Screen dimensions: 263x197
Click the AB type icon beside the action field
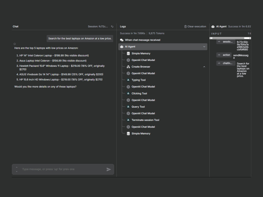click(x=219, y=55)
